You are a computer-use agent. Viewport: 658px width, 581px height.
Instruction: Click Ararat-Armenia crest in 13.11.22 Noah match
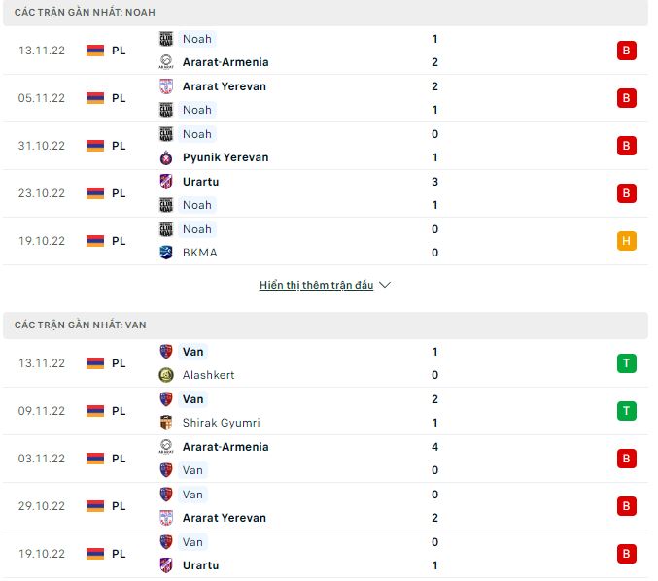click(166, 62)
